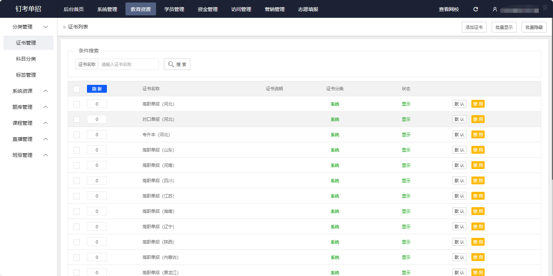Focus the 证书名称 search input field
Screen dimensions: 553x276
129,64
